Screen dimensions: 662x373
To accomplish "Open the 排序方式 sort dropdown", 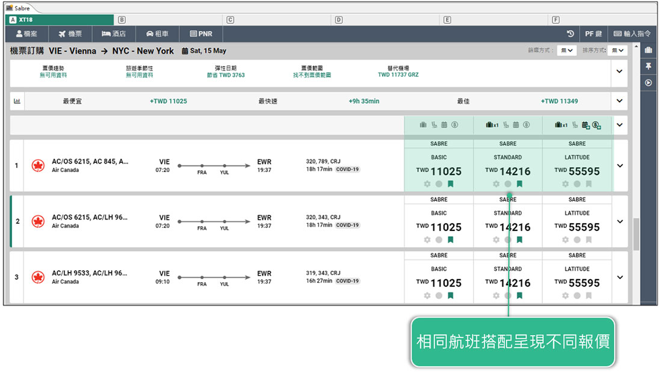I will 617,51.
